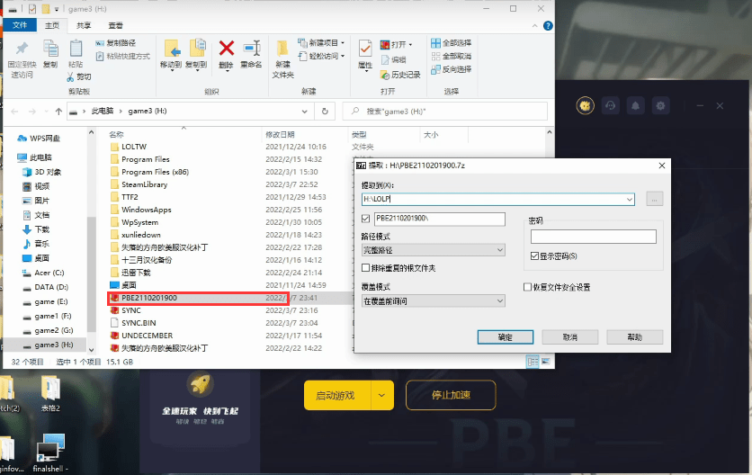Toggle 恢复文件安全设置 checkbox
The image size is (752, 475).
point(527,287)
